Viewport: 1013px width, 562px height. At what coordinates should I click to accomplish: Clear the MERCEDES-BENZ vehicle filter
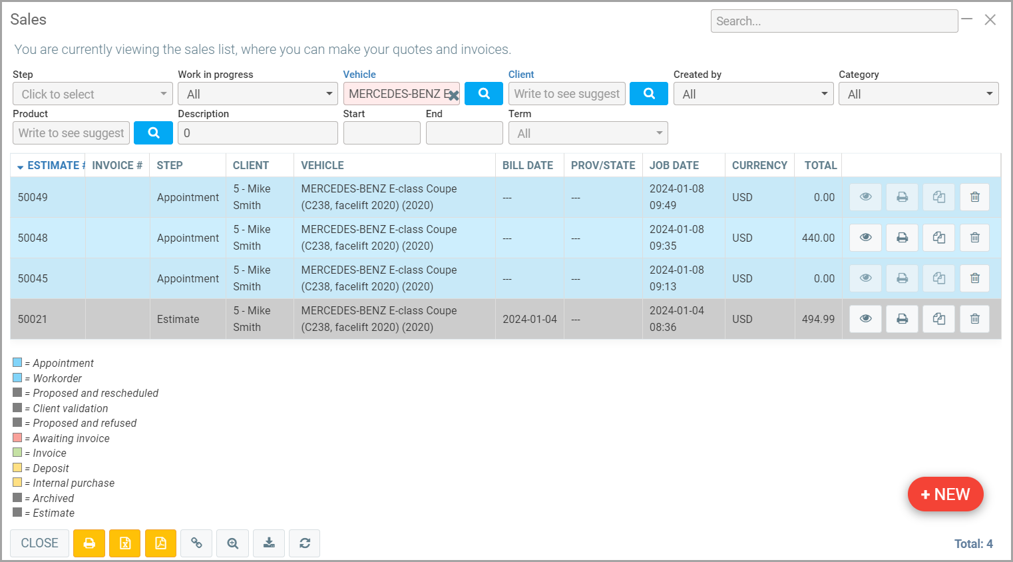click(453, 95)
